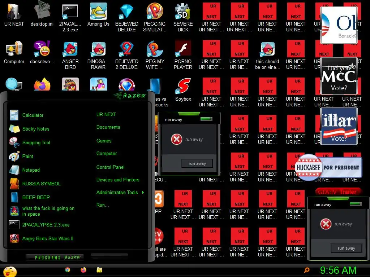The height and width of the screenshot is (277, 370).
Task: Open the PORNO PLAYER flash icon
Action: point(183,55)
